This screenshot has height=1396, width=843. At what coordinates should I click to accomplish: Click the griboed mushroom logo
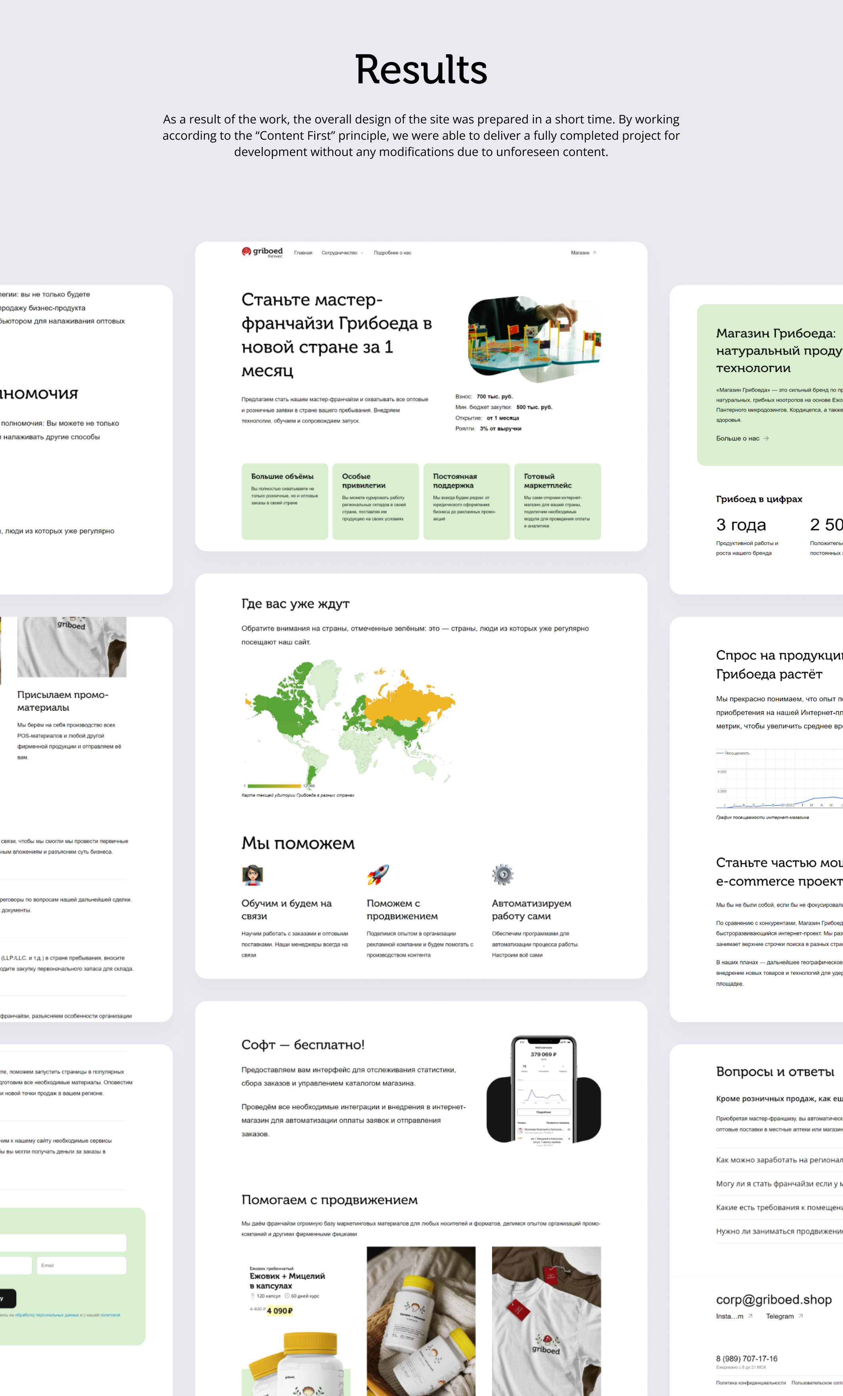click(x=247, y=252)
